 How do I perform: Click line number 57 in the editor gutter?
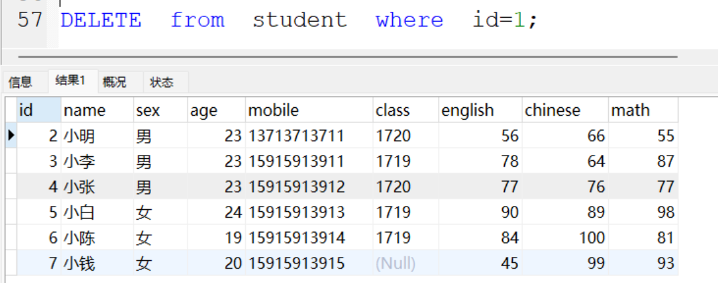tap(30, 20)
